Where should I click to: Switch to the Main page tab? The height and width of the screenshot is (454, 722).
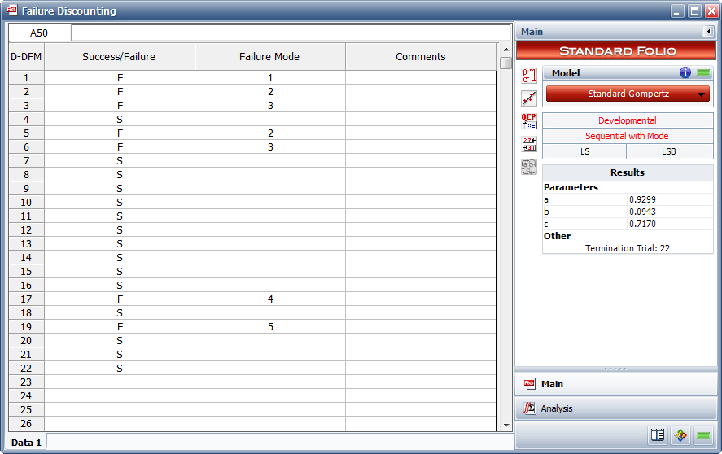615,384
